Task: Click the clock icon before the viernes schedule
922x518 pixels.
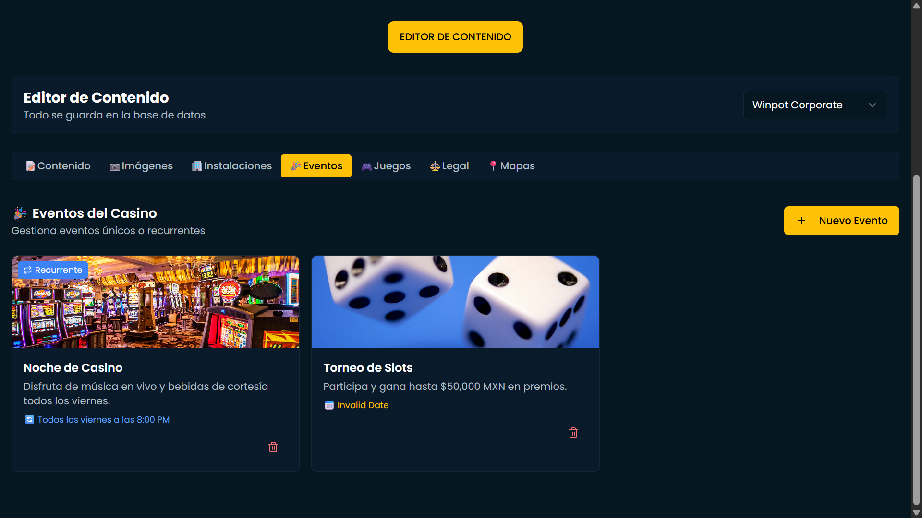Action: pos(29,419)
